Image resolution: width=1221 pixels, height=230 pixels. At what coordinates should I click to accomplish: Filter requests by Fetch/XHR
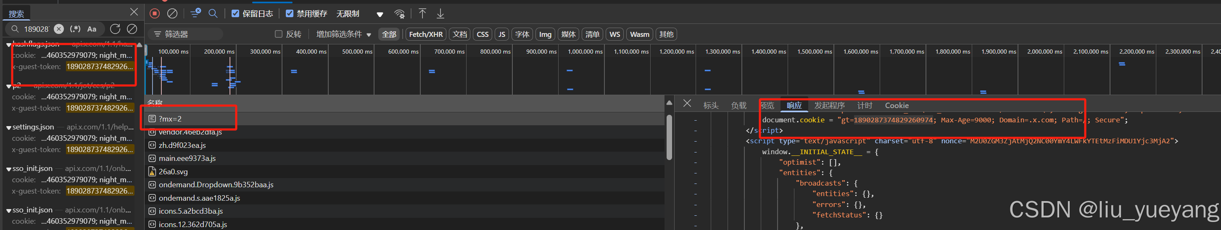[426, 34]
